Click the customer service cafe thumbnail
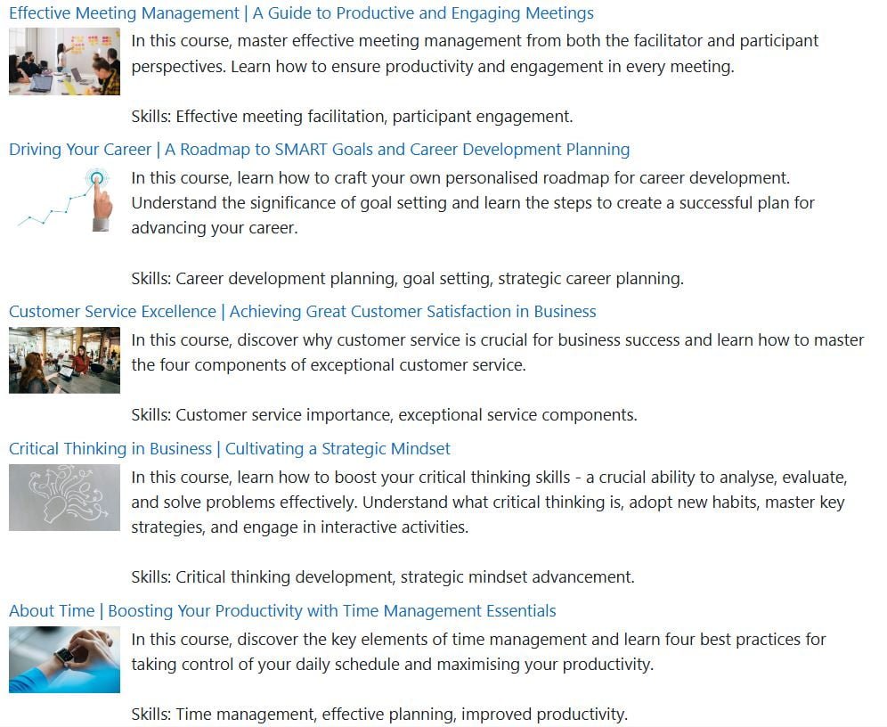 click(64, 361)
